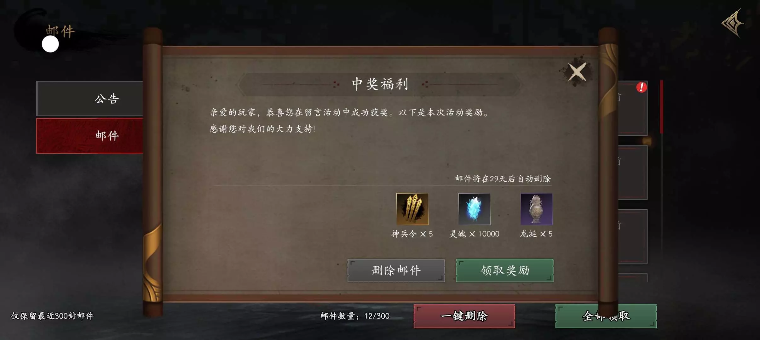Claim rewards with the 领取奖励 button
This screenshot has width=760, height=340.
(x=505, y=270)
